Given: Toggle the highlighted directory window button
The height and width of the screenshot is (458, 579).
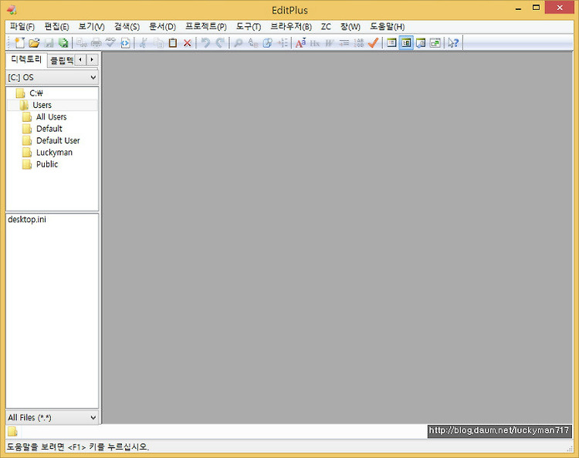Looking at the screenshot, I should point(406,42).
